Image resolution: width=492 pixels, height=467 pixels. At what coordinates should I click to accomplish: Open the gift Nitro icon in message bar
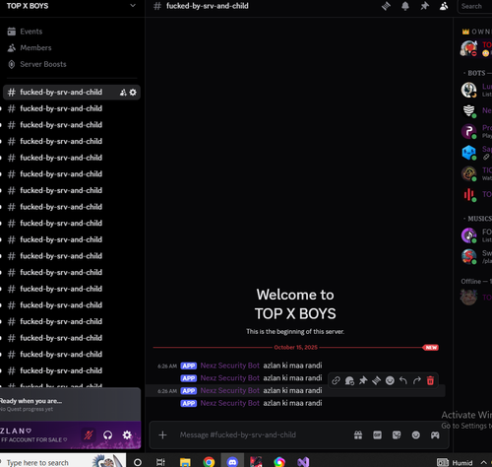coord(358,435)
